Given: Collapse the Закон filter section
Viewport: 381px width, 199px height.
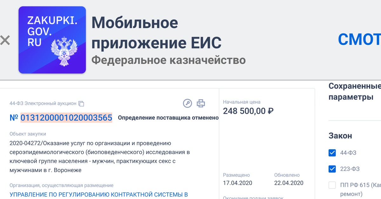Looking at the screenshot, I should coord(340,136).
